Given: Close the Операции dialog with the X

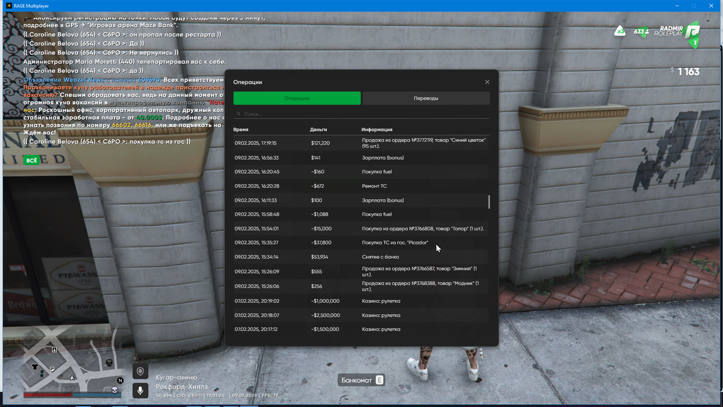Looking at the screenshot, I should 487,82.
